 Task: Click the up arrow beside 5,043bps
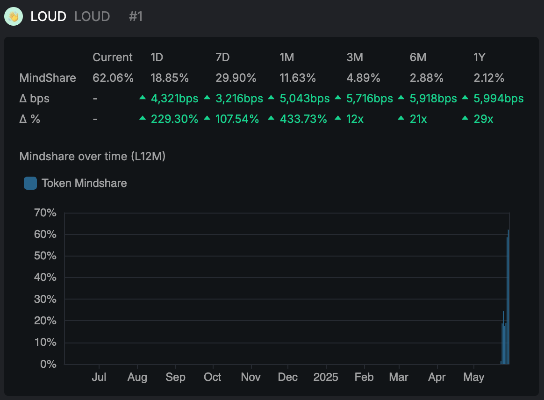(272, 98)
